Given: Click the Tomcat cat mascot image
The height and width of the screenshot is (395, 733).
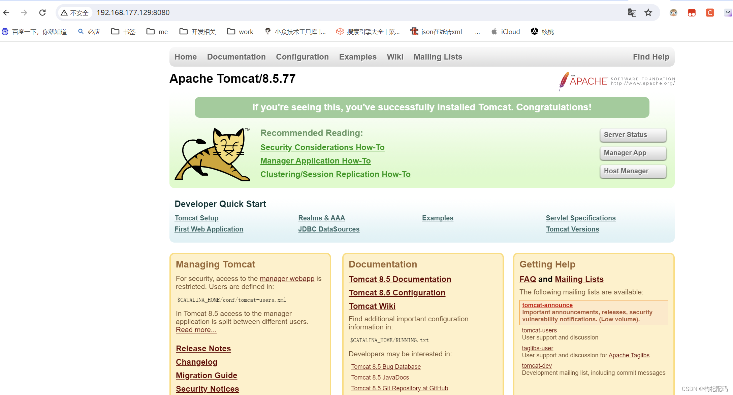Looking at the screenshot, I should coord(213,154).
